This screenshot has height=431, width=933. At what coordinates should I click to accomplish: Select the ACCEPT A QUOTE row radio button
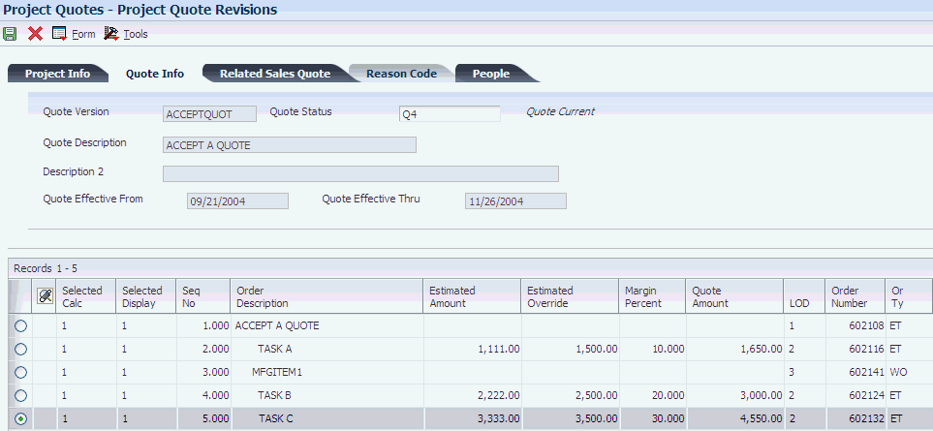tap(20, 325)
